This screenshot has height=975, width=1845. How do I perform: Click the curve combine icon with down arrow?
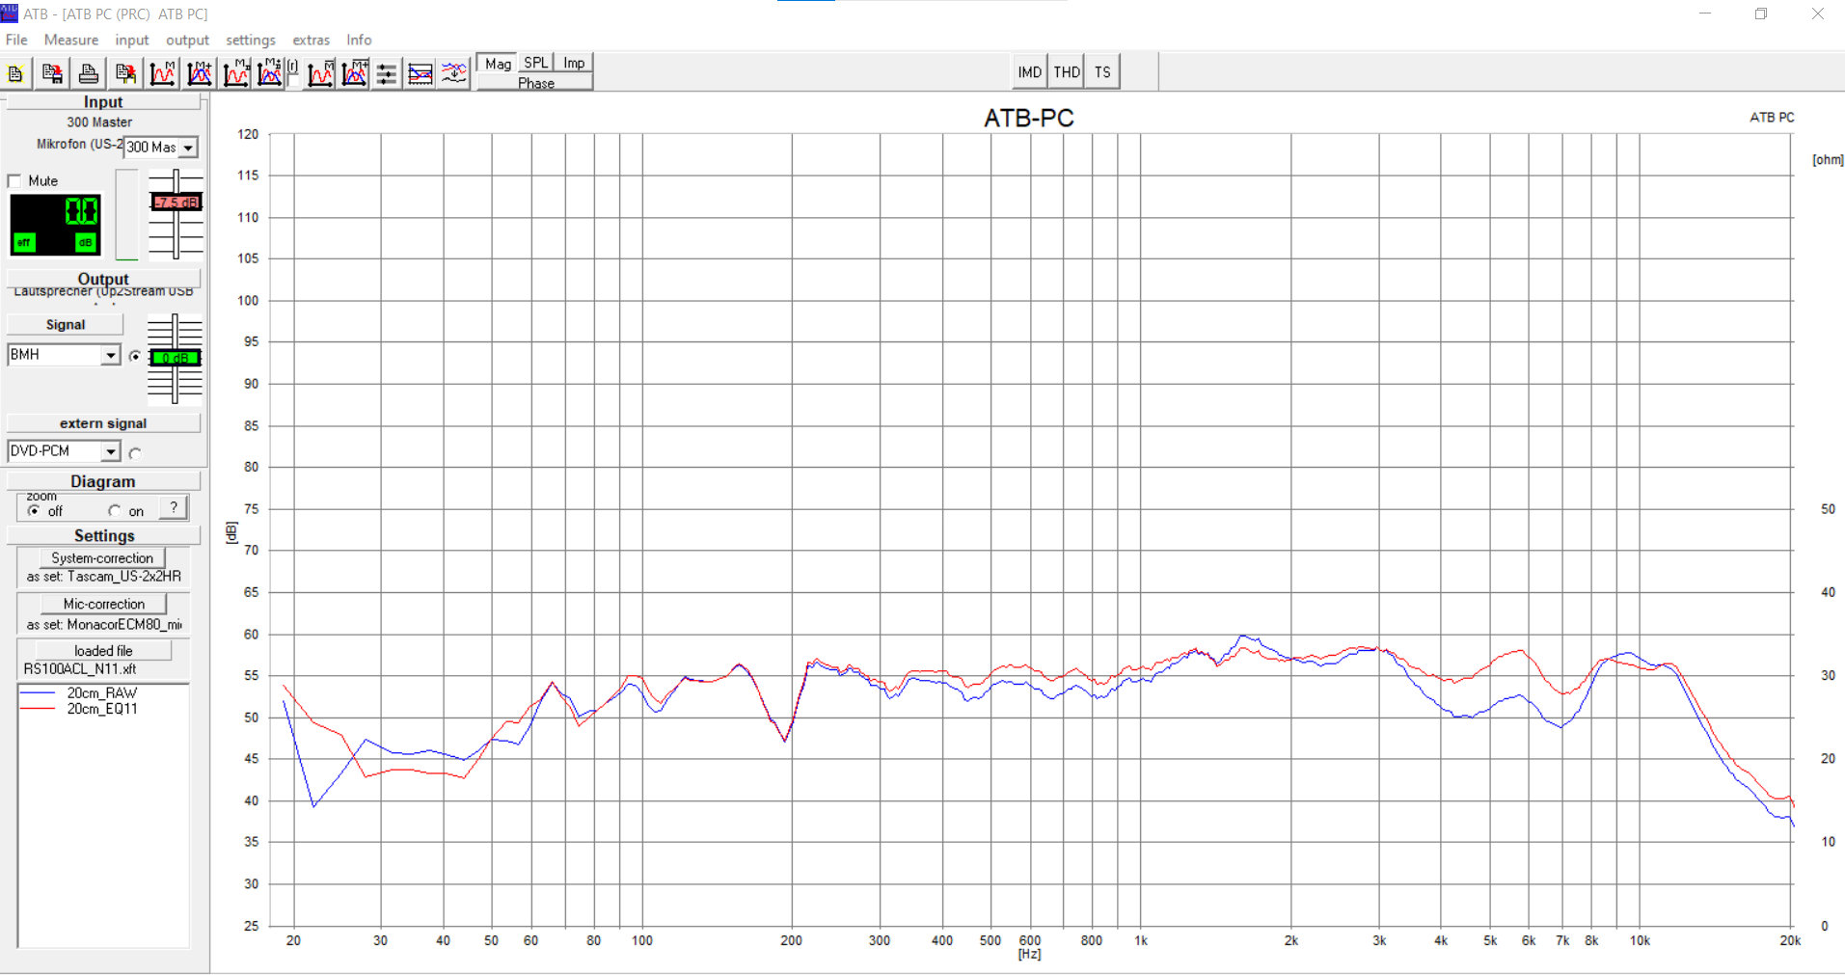click(453, 73)
